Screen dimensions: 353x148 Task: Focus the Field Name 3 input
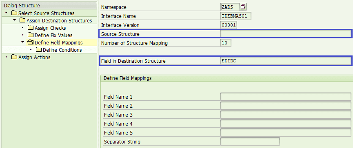coord(286,115)
